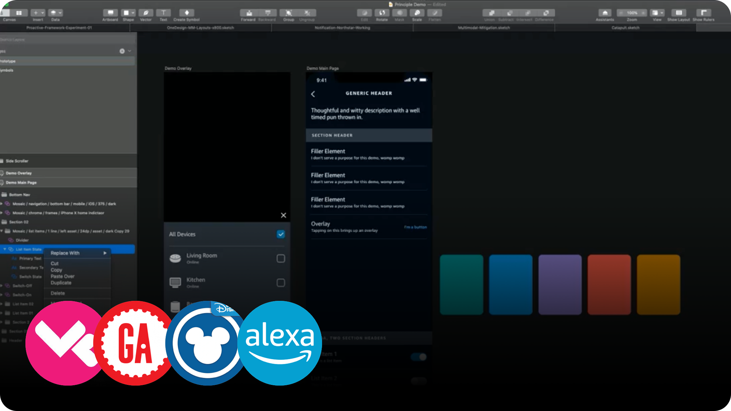Select the Text tool

pyautogui.click(x=163, y=13)
